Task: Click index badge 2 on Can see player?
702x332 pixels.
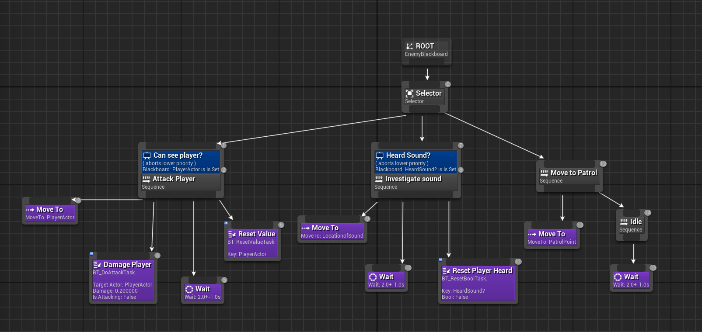Action: click(x=224, y=170)
